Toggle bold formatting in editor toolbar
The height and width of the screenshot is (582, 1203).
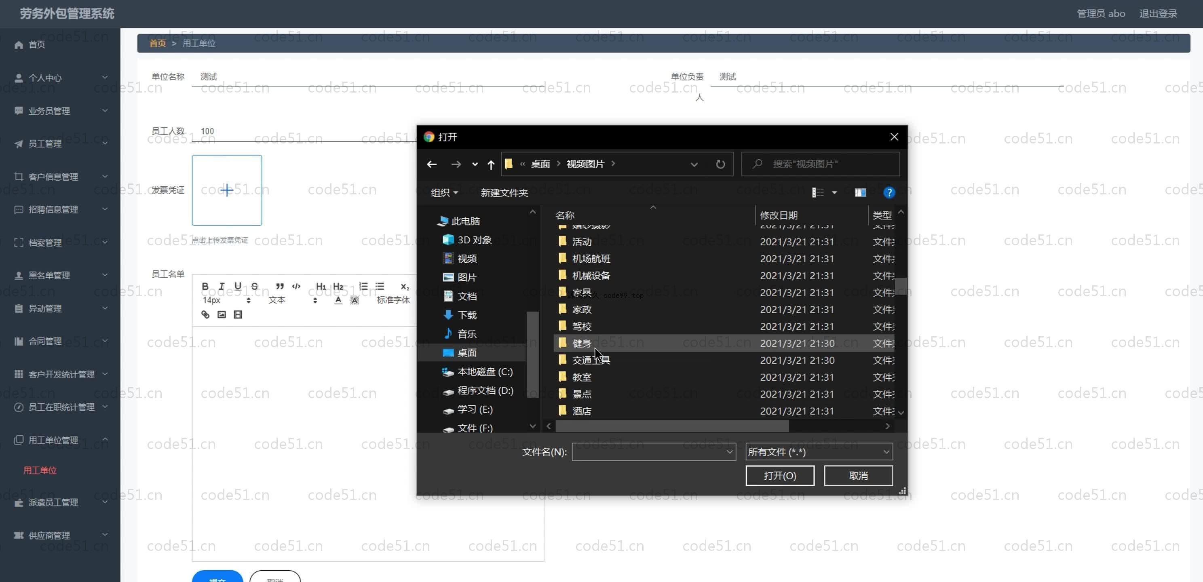click(x=205, y=286)
